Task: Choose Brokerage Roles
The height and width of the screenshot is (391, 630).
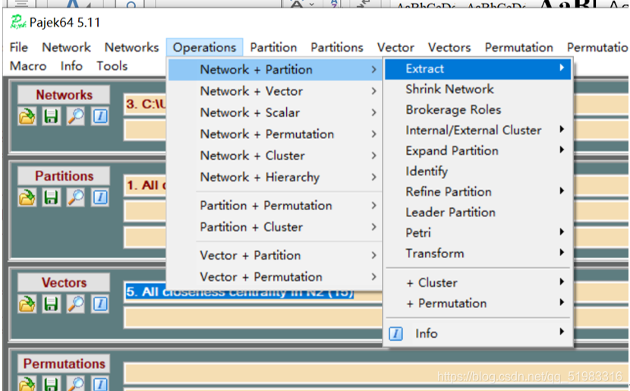Action: pyautogui.click(x=477, y=109)
